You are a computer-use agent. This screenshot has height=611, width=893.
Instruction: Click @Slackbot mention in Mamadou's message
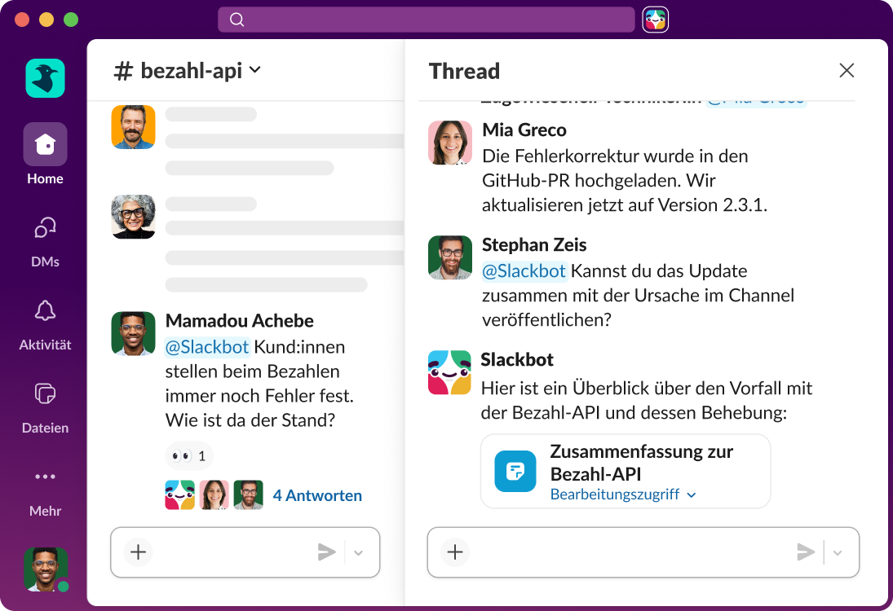coord(207,347)
